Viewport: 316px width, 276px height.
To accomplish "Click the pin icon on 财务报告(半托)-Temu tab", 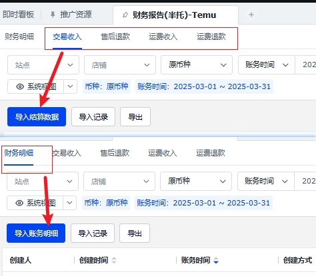I will [125, 15].
